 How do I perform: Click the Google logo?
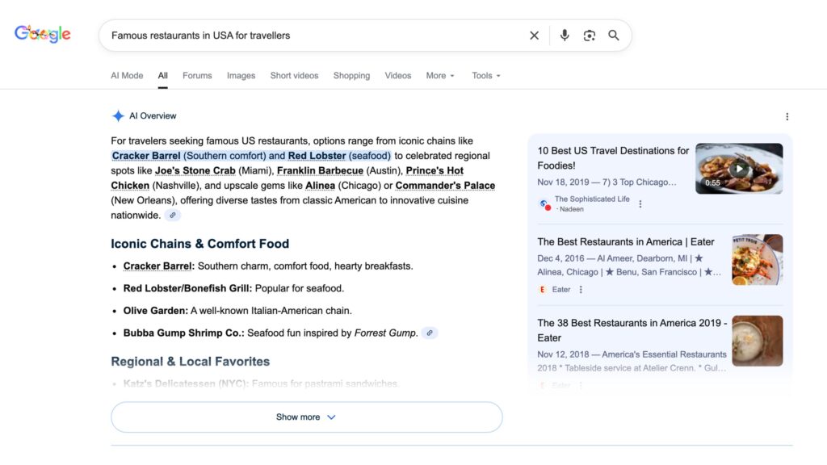(x=43, y=34)
